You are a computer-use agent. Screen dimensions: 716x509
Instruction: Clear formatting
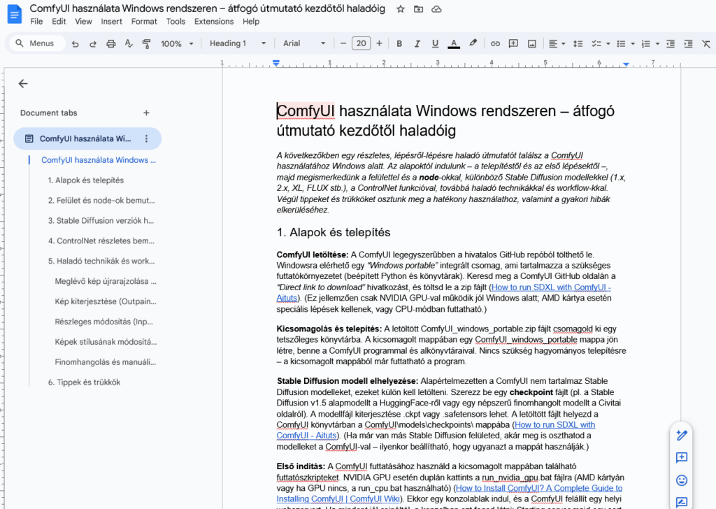point(706,44)
